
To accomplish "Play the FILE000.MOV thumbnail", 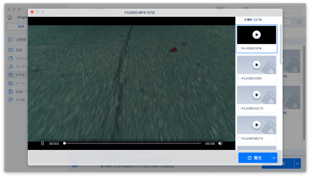I will point(257,65).
